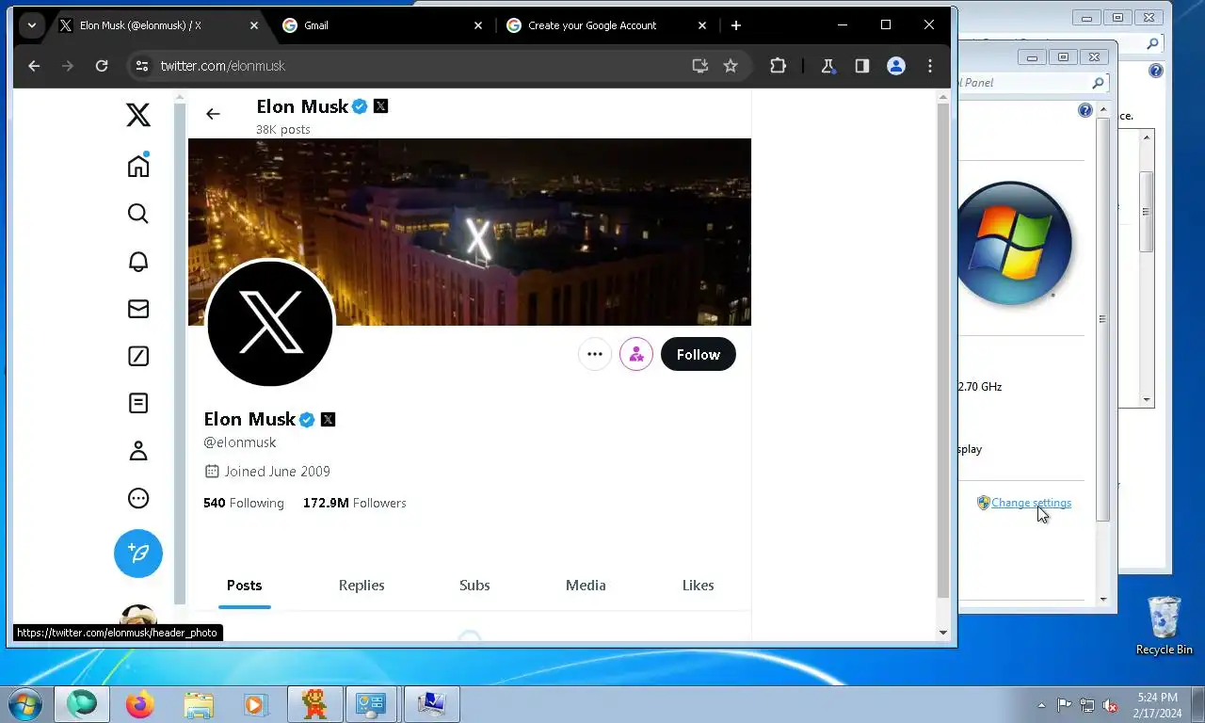The image size is (1205, 723).
Task: Select the Media profile tab
Action: (x=586, y=586)
